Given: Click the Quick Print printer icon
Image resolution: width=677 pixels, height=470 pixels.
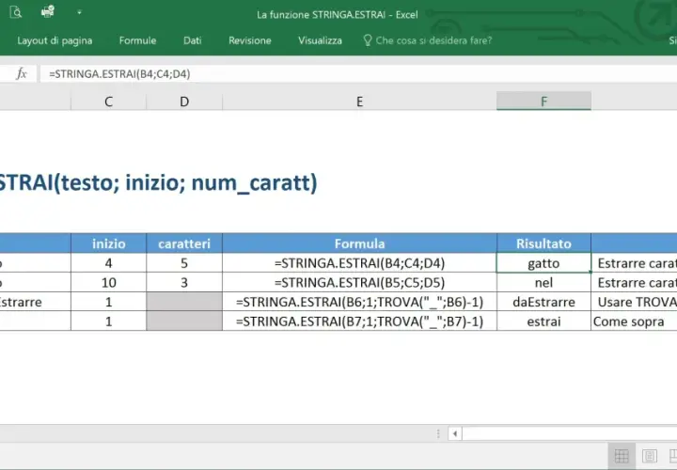Looking at the screenshot, I should (48, 11).
